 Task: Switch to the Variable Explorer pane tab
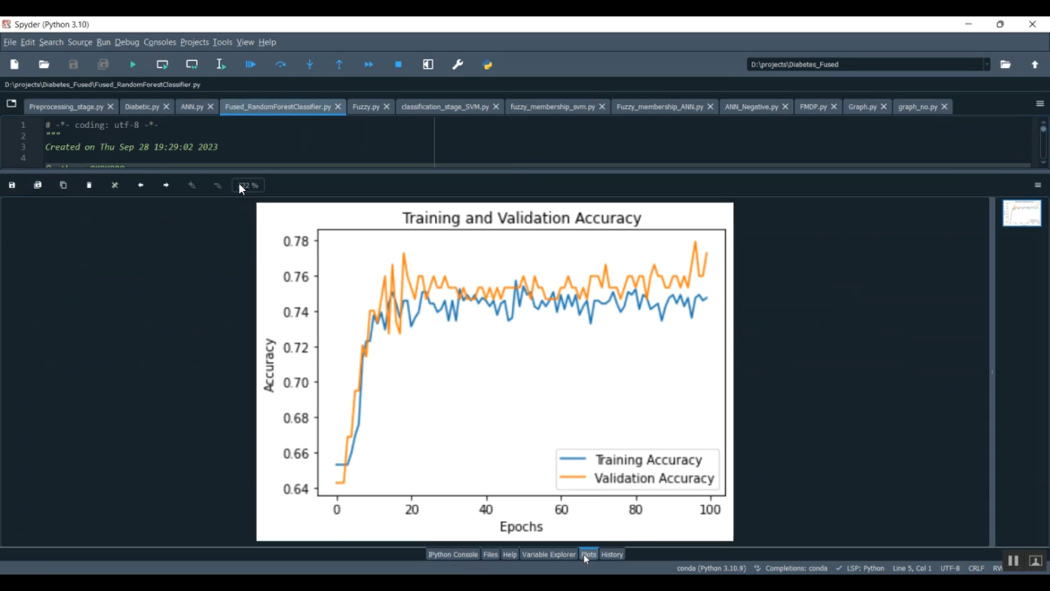(548, 555)
